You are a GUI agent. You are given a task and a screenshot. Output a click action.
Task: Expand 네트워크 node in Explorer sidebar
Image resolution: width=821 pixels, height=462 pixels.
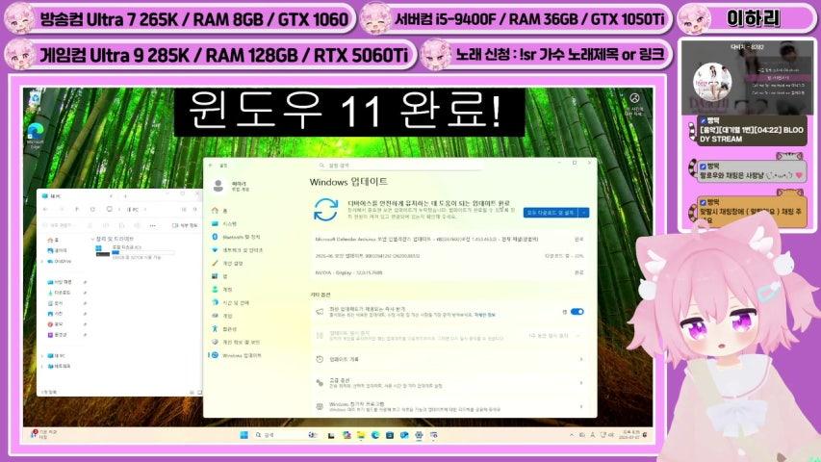pos(42,366)
